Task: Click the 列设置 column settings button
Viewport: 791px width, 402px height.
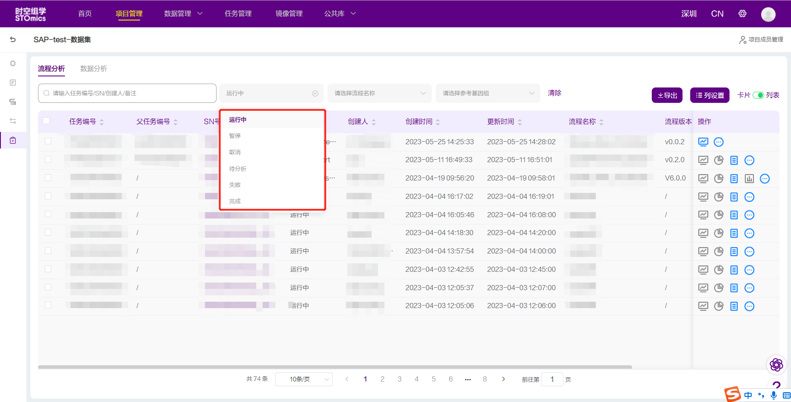Action: tap(709, 95)
